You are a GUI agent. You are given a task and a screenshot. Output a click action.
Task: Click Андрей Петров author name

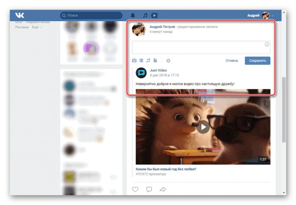[162, 27]
